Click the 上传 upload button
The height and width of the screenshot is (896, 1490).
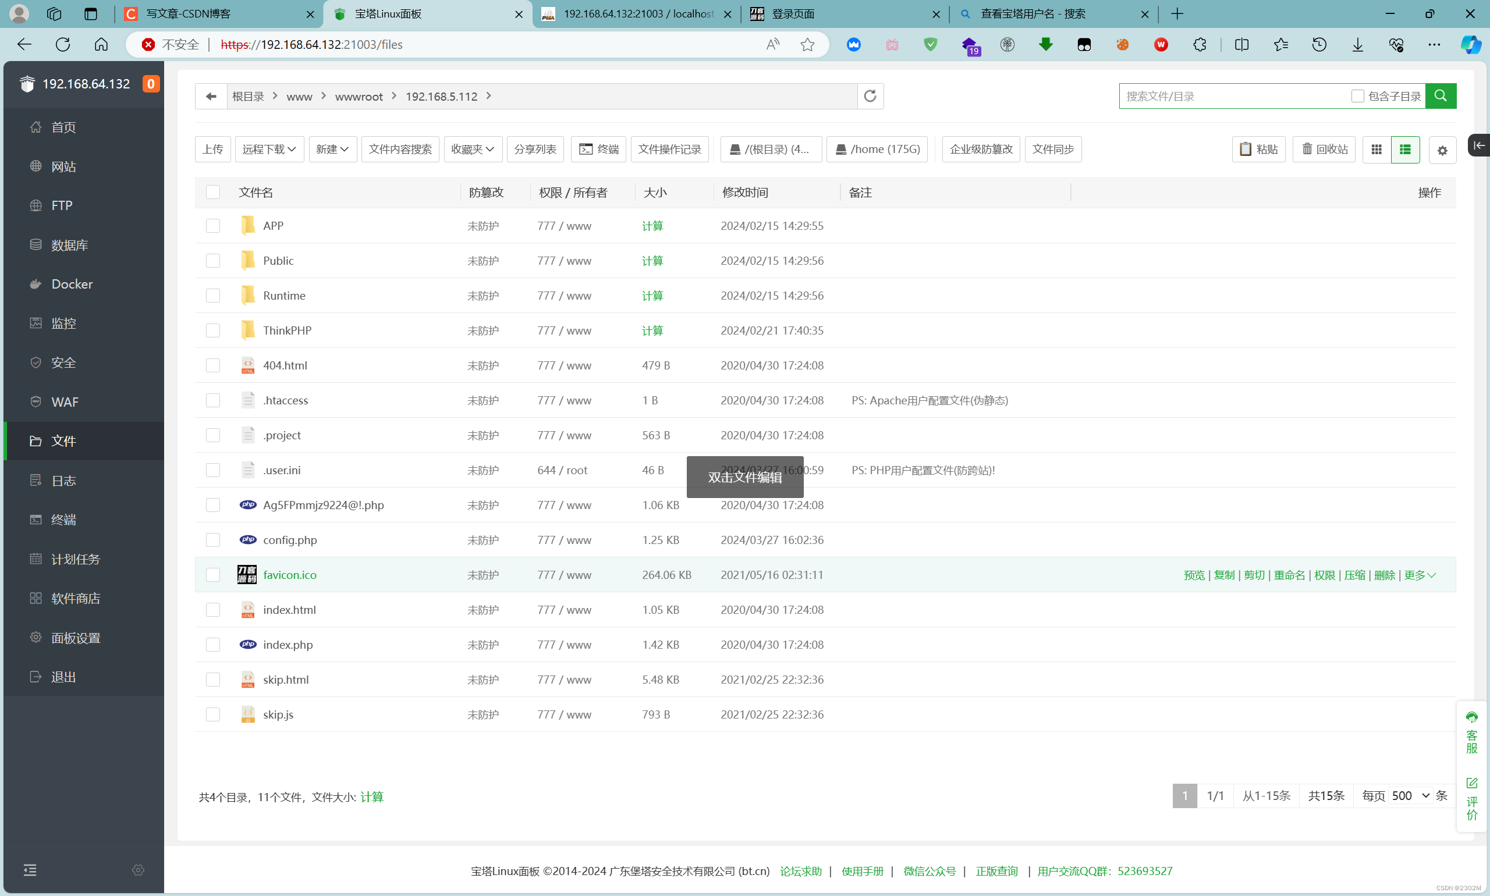pos(212,149)
